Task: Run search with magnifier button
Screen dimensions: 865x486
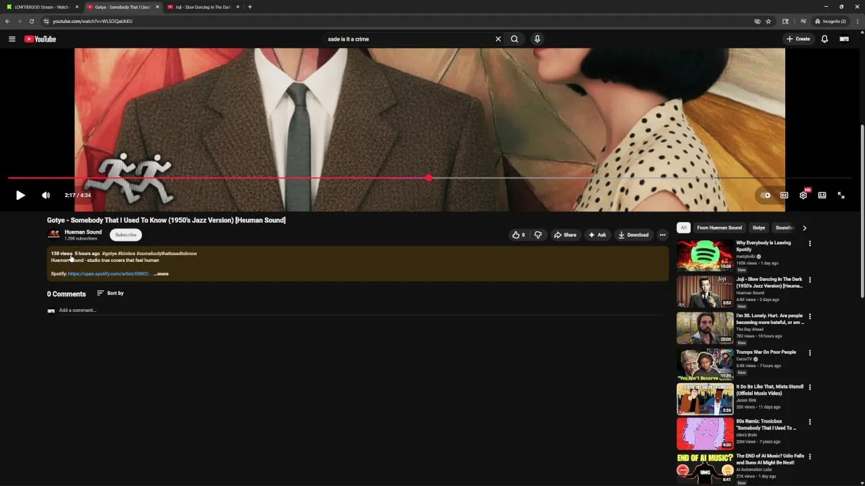Action: [514, 39]
